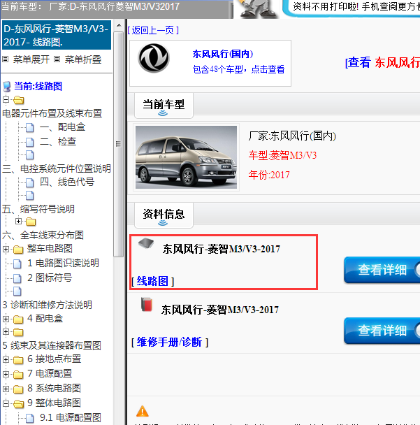Screen dimensions: 420x425
Task: Click 菜单折叠 to collapse the menu
Action: coord(83,59)
